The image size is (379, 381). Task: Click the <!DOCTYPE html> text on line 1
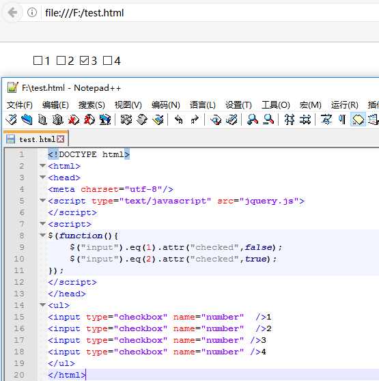pyautogui.click(x=89, y=154)
